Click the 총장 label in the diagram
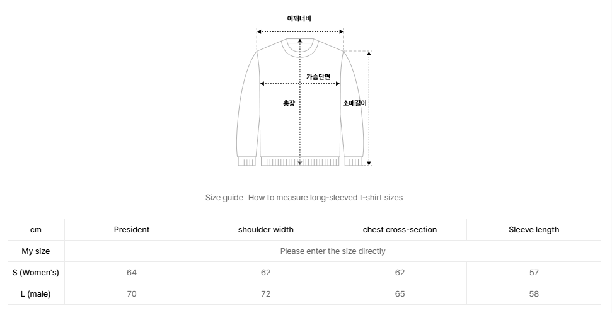Image resolution: width=612 pixels, height=313 pixels. [x=289, y=103]
